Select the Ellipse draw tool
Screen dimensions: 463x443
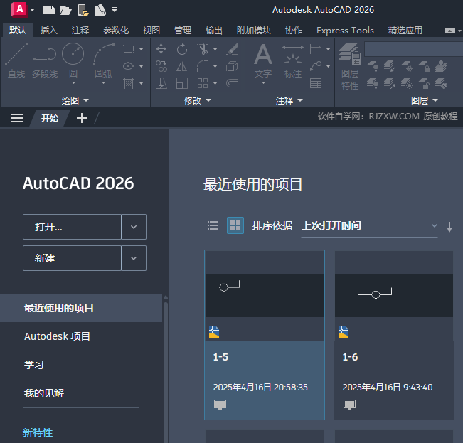(129, 66)
